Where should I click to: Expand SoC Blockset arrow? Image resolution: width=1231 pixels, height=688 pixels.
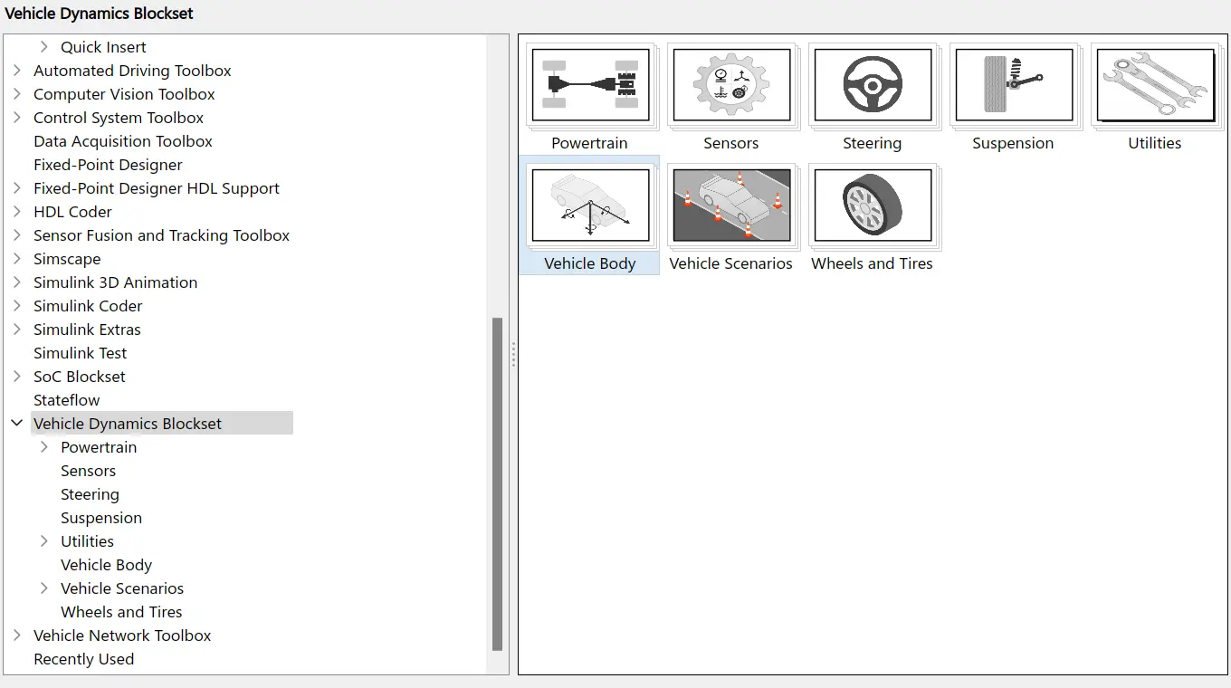click(x=16, y=377)
